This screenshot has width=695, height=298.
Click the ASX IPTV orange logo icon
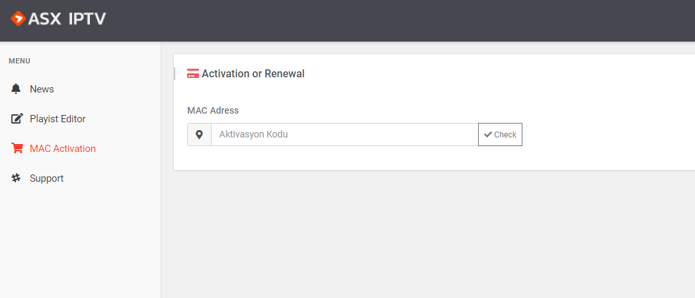(18, 19)
